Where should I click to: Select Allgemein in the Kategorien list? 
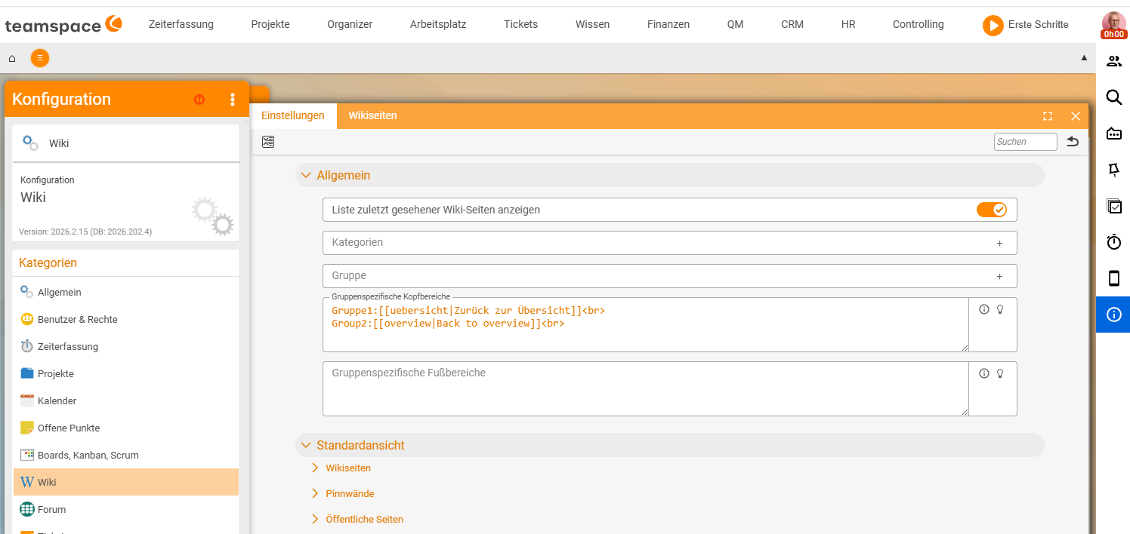tap(126, 292)
